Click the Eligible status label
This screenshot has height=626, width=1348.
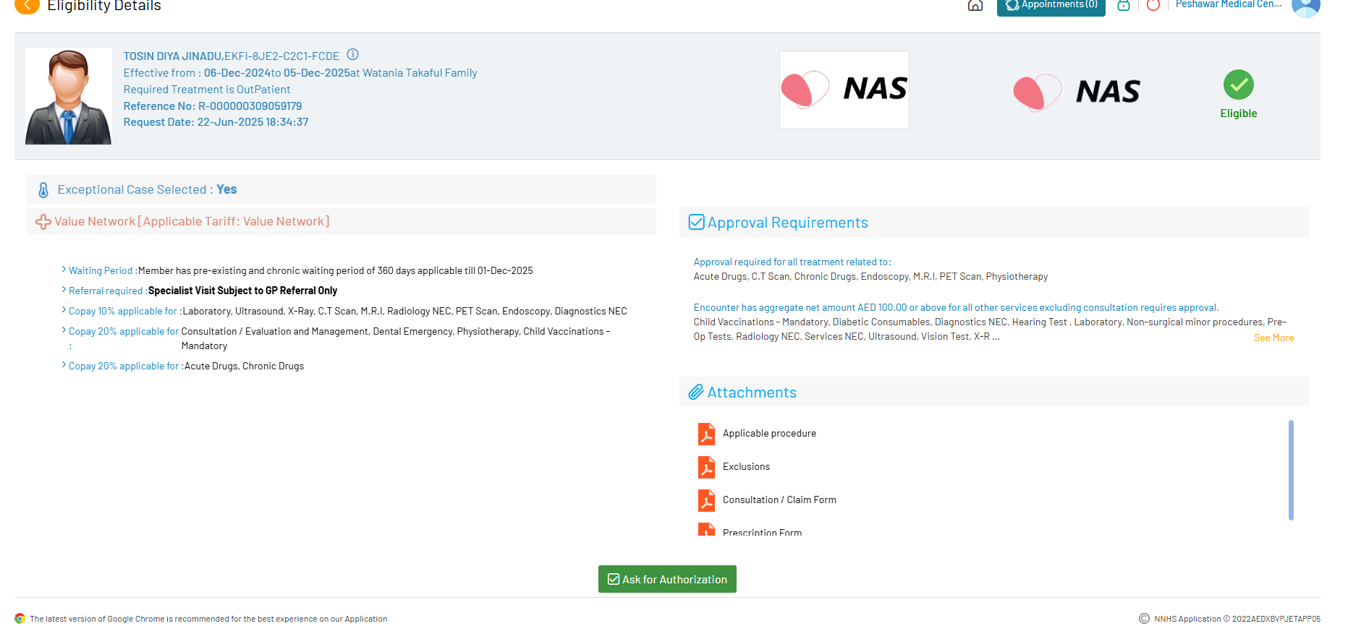click(x=1239, y=113)
